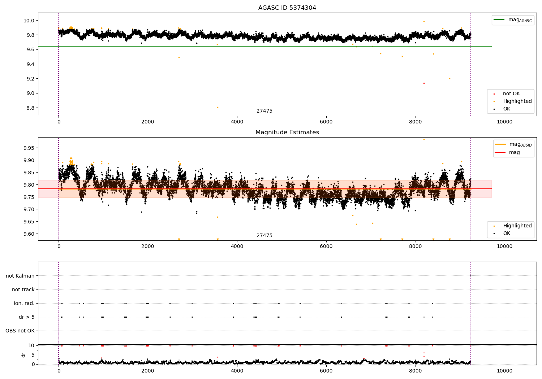This screenshot has width=542, height=379.
Task: Click the '2000' x-axis tick under the top plot
Action: [148, 122]
